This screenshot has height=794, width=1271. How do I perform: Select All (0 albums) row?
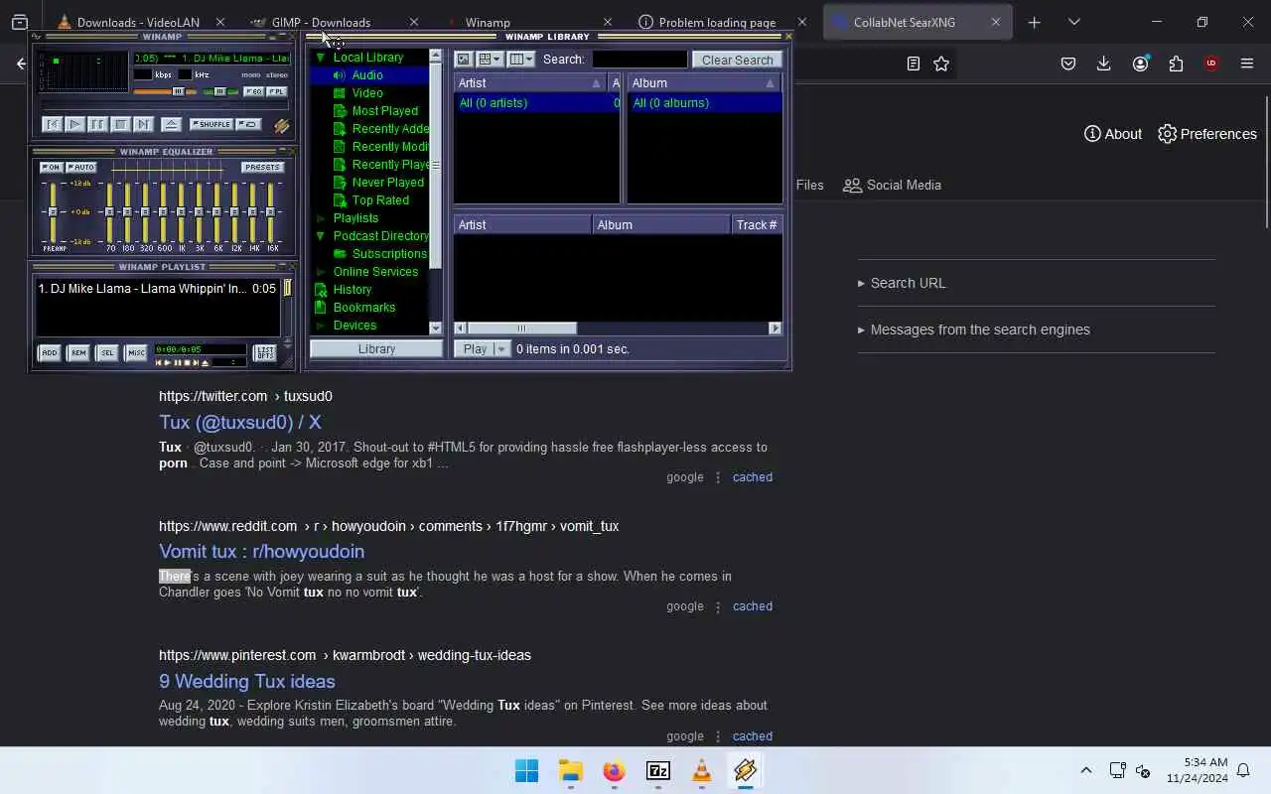point(704,103)
